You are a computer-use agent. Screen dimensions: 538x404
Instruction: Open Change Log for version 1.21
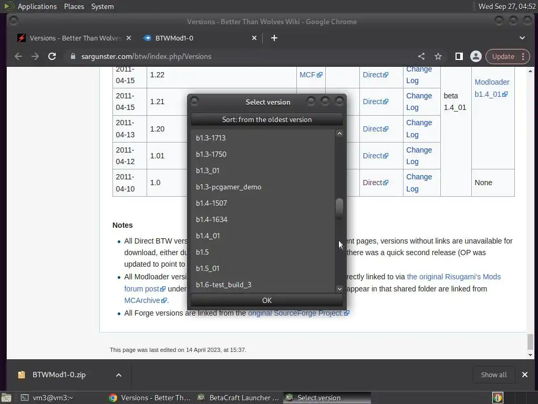tap(419, 102)
